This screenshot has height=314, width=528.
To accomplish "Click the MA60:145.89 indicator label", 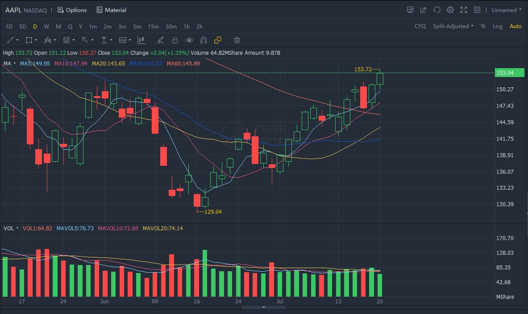I will tap(183, 63).
